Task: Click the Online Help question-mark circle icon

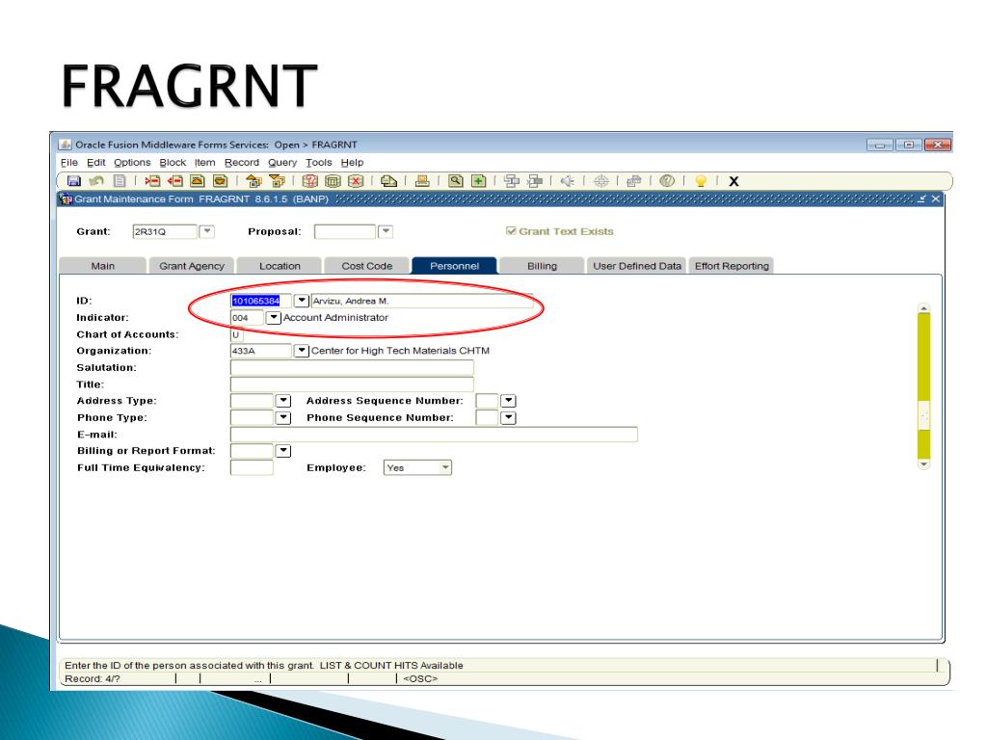Action: (667, 181)
